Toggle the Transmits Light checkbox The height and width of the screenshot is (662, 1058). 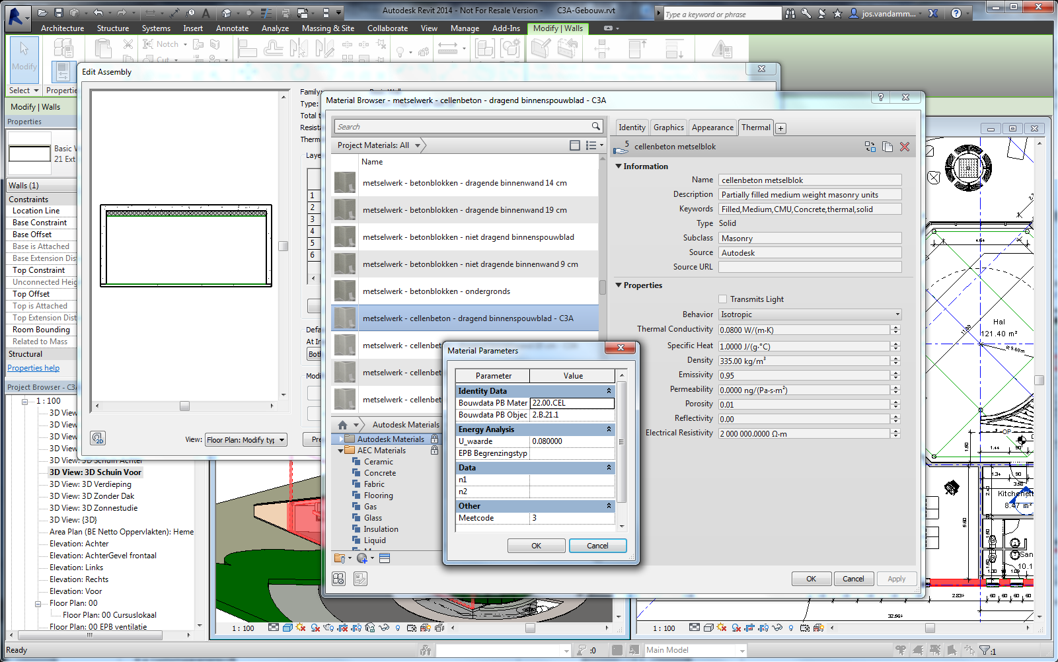722,299
